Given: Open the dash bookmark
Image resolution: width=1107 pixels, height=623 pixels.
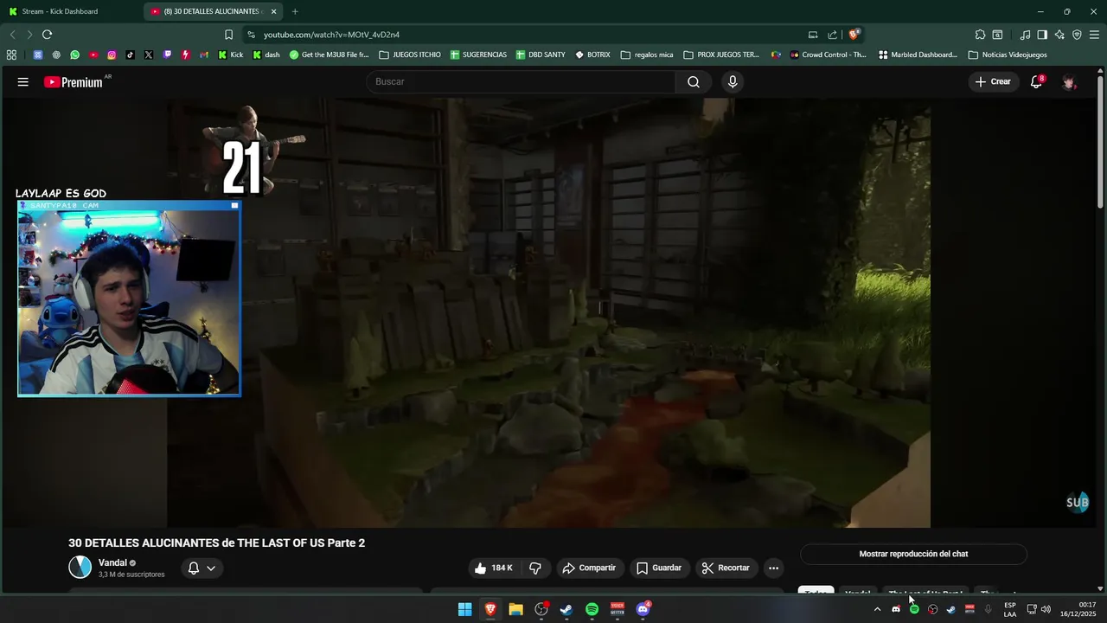Looking at the screenshot, I should coord(266,55).
